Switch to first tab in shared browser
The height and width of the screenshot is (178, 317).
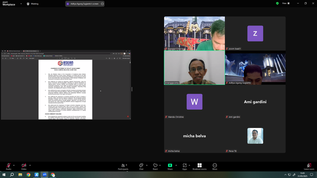(14, 51)
